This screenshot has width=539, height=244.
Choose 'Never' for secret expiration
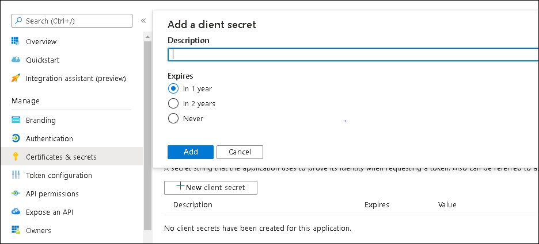[x=173, y=119]
